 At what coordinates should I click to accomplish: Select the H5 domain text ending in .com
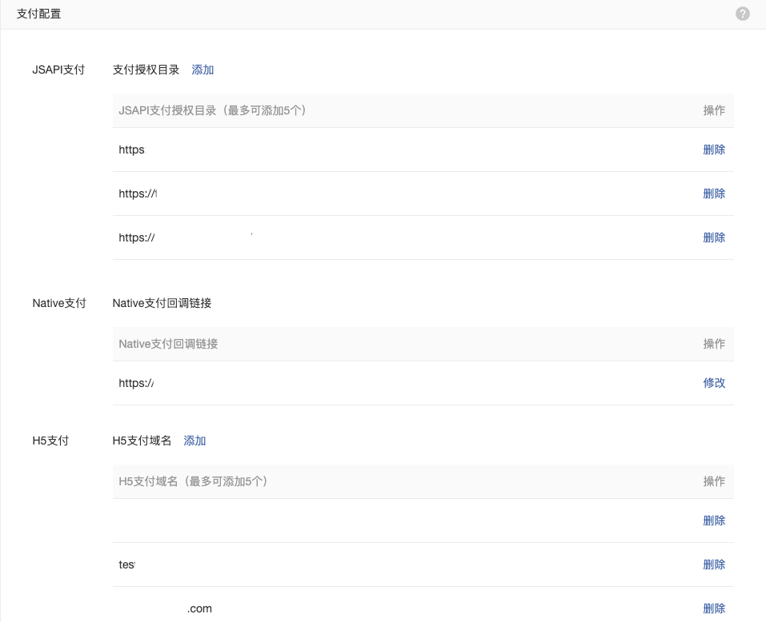199,608
